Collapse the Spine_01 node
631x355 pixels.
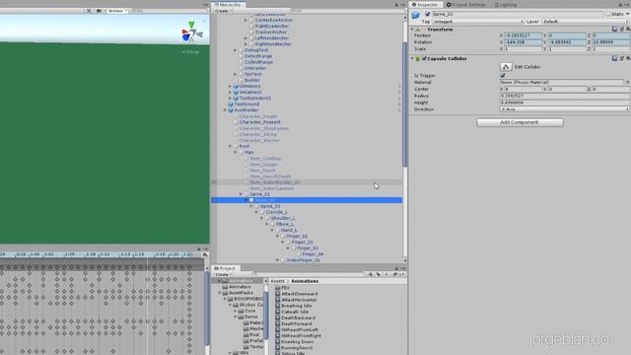click(241, 194)
